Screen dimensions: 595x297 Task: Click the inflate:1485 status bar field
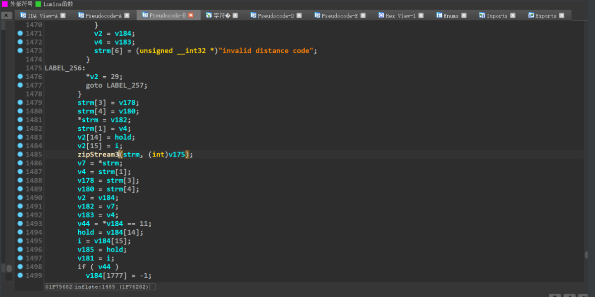[x=112, y=287]
